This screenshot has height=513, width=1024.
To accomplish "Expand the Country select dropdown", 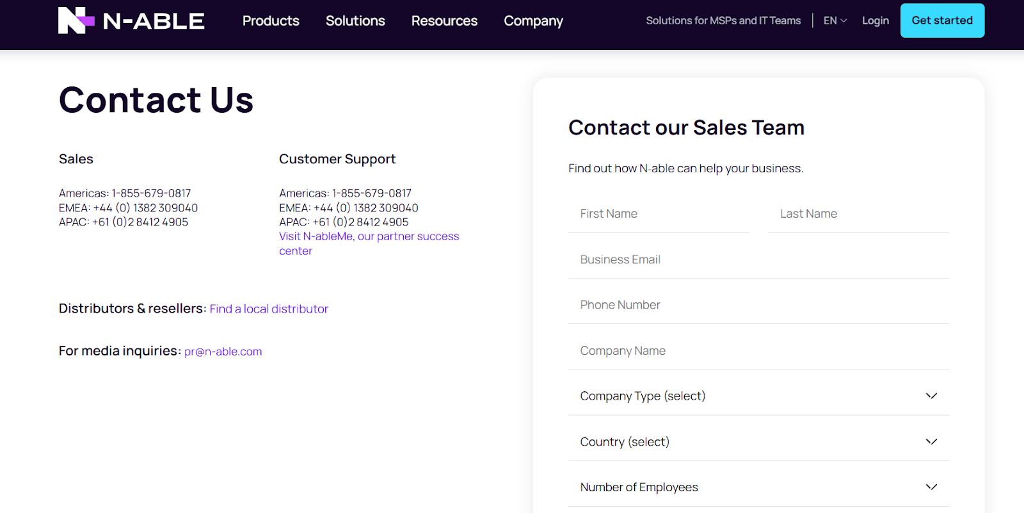I will pyautogui.click(x=758, y=442).
